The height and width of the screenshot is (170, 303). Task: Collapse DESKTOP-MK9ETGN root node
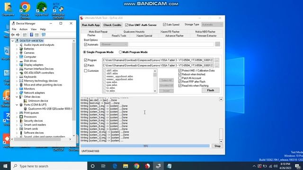pos(13,41)
